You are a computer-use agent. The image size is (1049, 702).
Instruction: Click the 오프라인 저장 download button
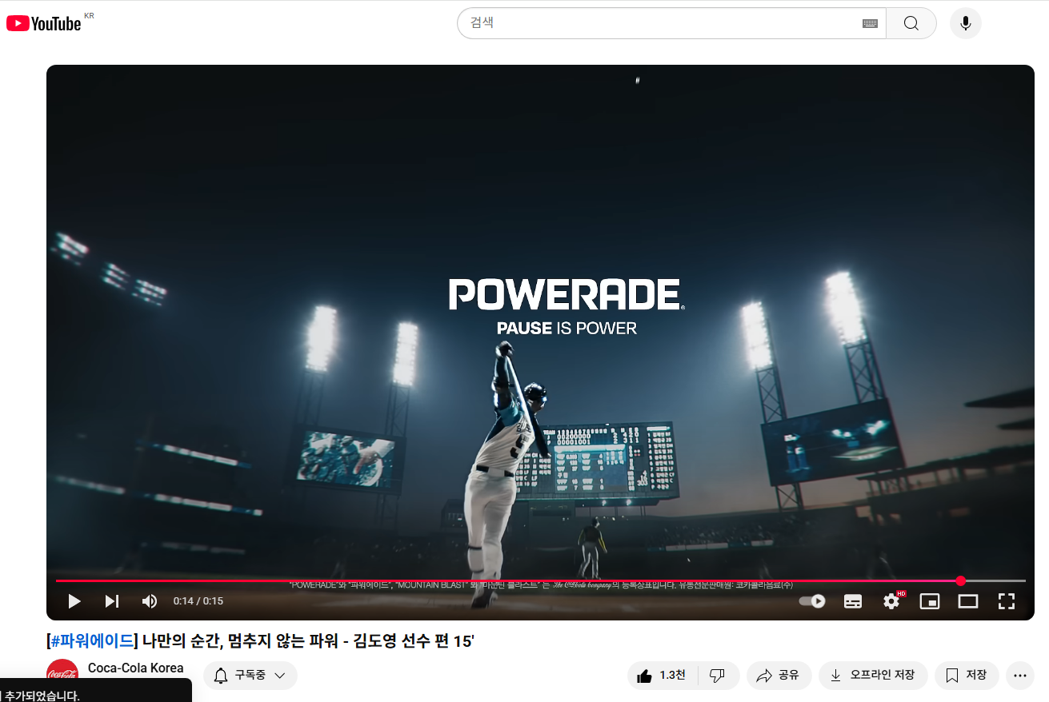tap(873, 676)
